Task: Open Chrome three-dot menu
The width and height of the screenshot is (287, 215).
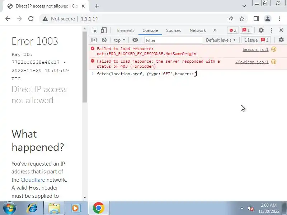Action: tap(279, 19)
